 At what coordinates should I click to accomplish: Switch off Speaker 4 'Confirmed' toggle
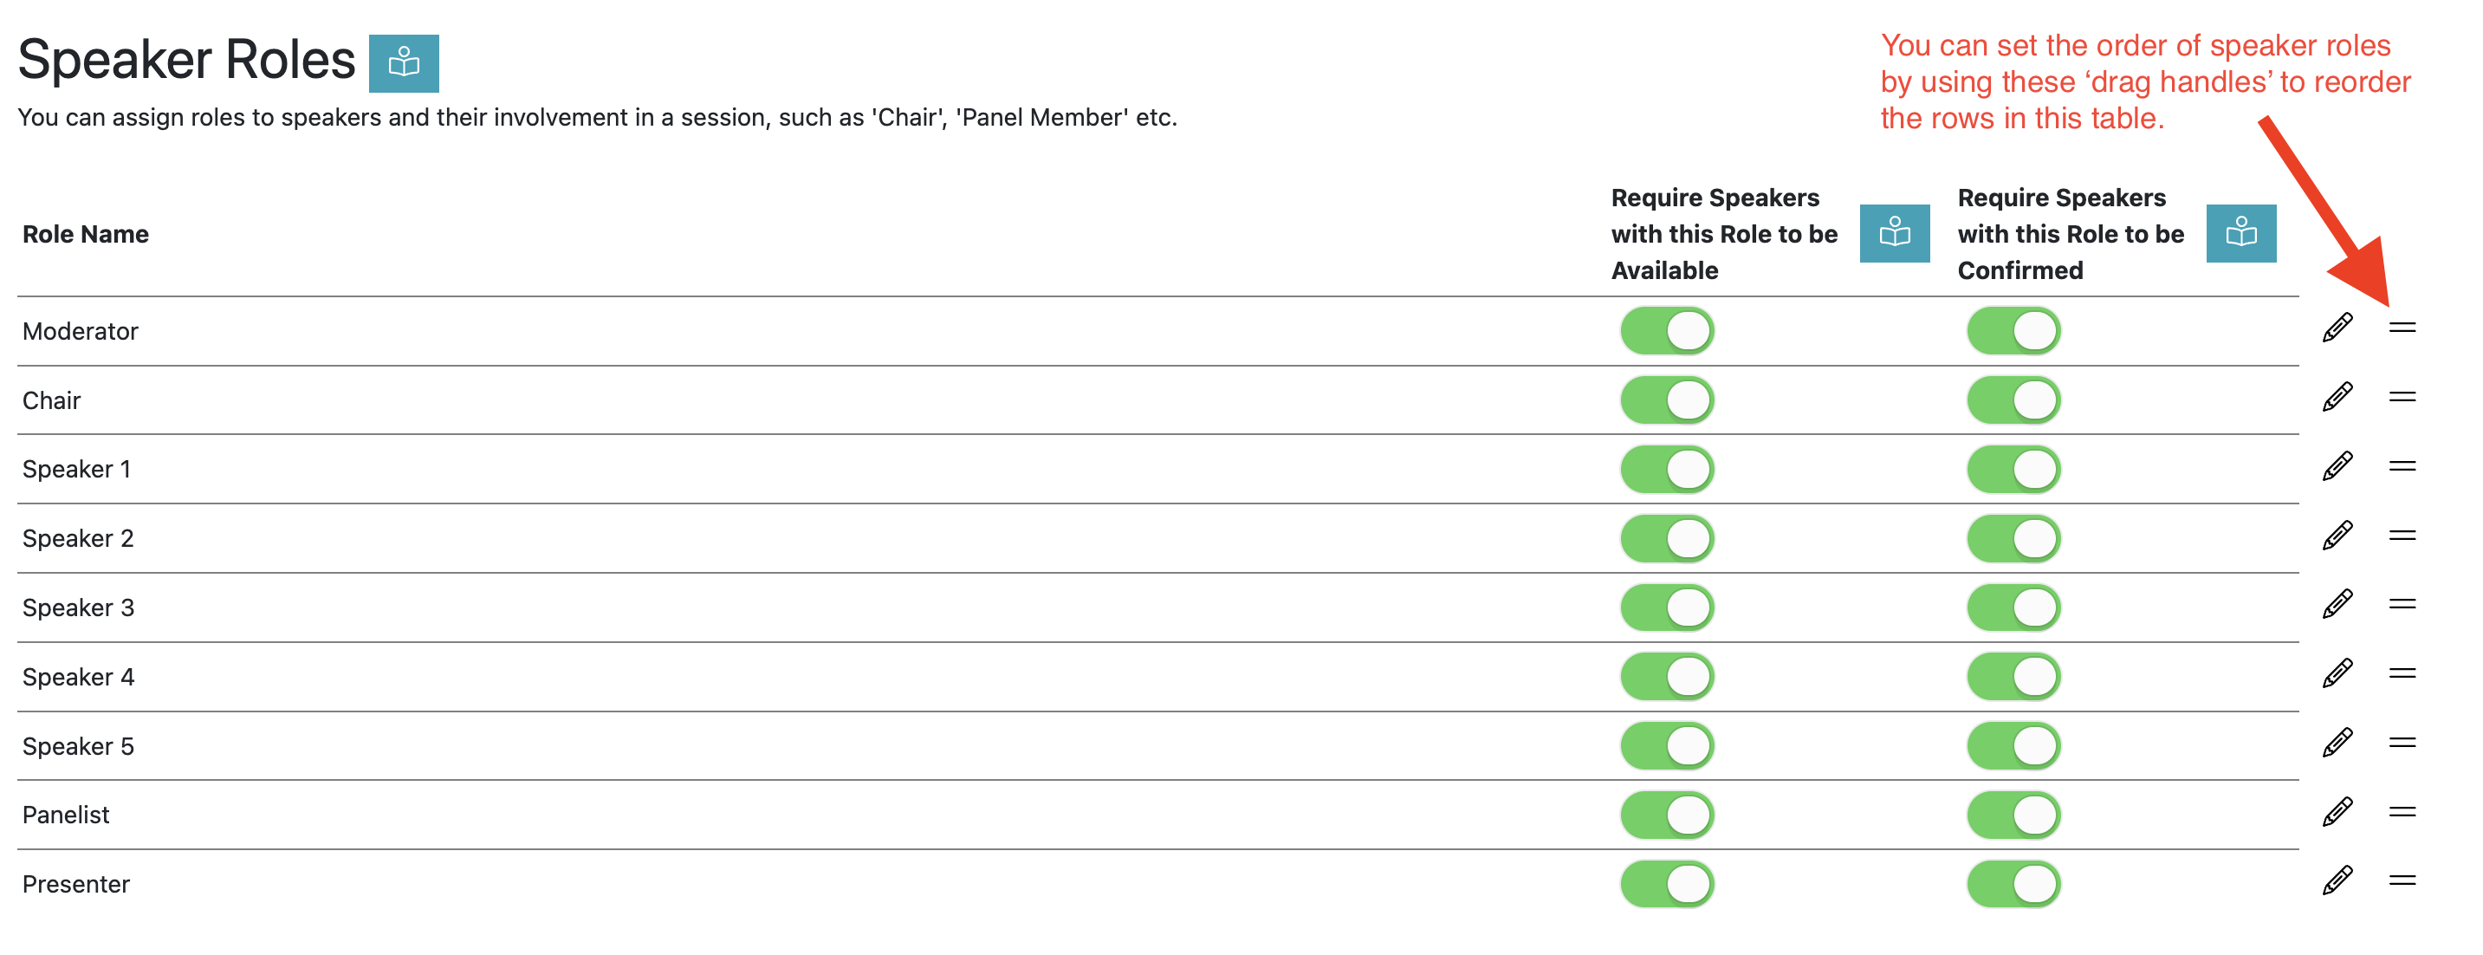coord(2013,677)
